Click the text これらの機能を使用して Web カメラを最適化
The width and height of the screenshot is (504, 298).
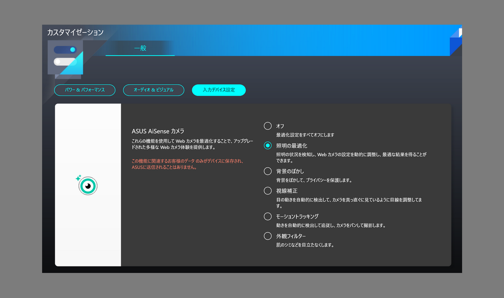[x=192, y=145]
